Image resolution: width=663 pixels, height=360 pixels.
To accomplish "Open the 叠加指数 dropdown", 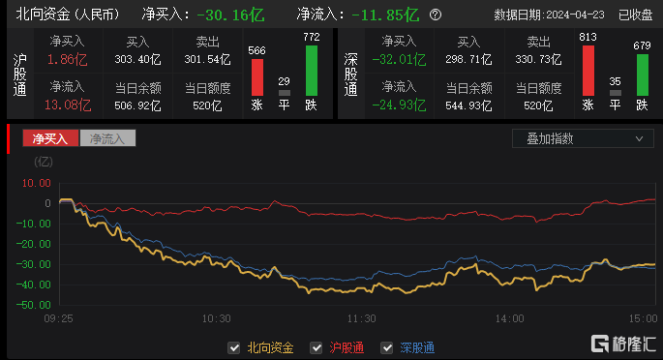I will point(583,138).
